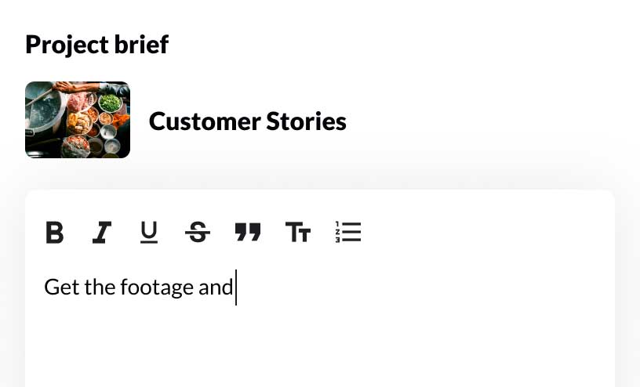640x387 pixels.
Task: Click the empty editor area below the text
Action: [314, 345]
